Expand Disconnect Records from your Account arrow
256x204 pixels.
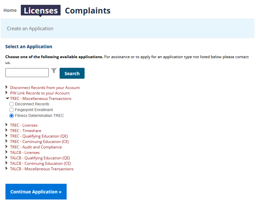[x=7, y=87]
